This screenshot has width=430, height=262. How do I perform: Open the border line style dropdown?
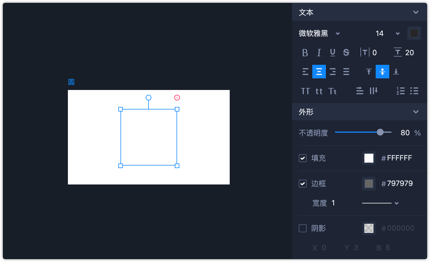point(396,203)
